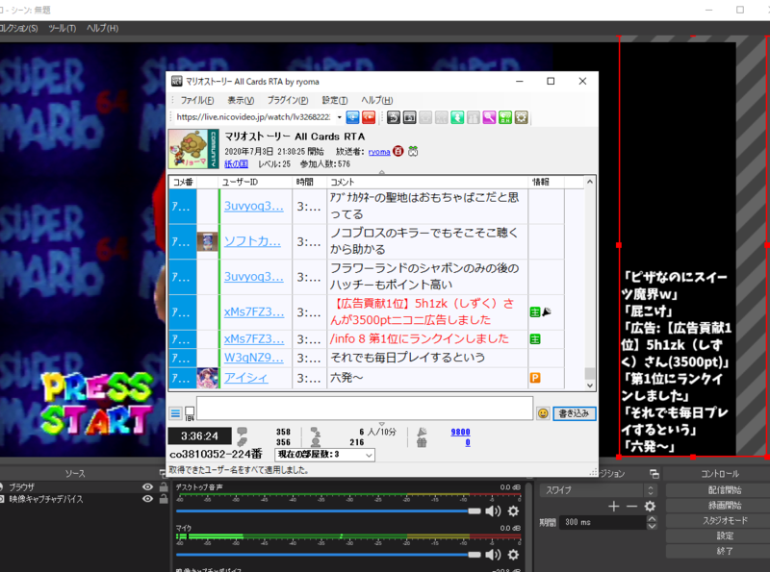Toggle visibility of 映像キャプチャデバイス source
The height and width of the screenshot is (572, 770).
point(147,499)
